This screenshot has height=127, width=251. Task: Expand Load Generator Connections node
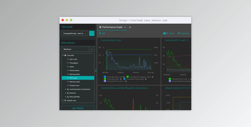66,89
